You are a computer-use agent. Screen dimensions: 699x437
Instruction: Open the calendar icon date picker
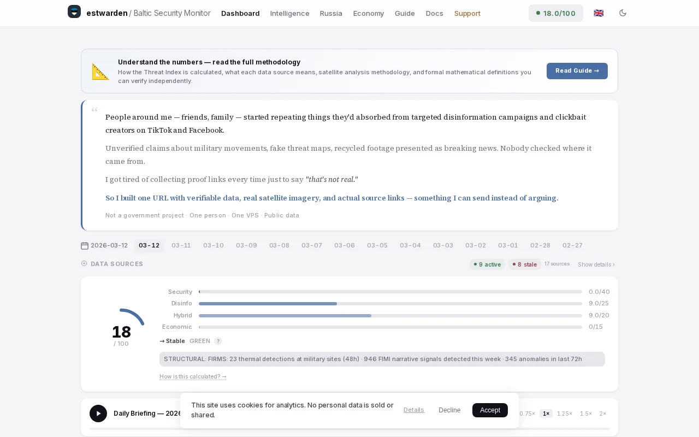85,246
